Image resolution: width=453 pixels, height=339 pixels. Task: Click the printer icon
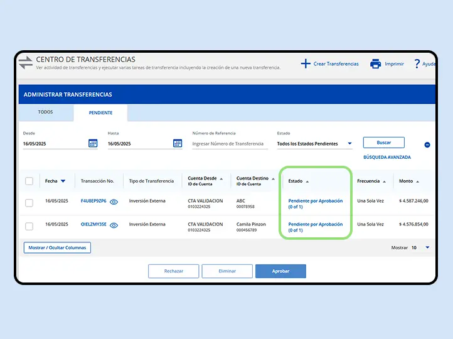375,63
